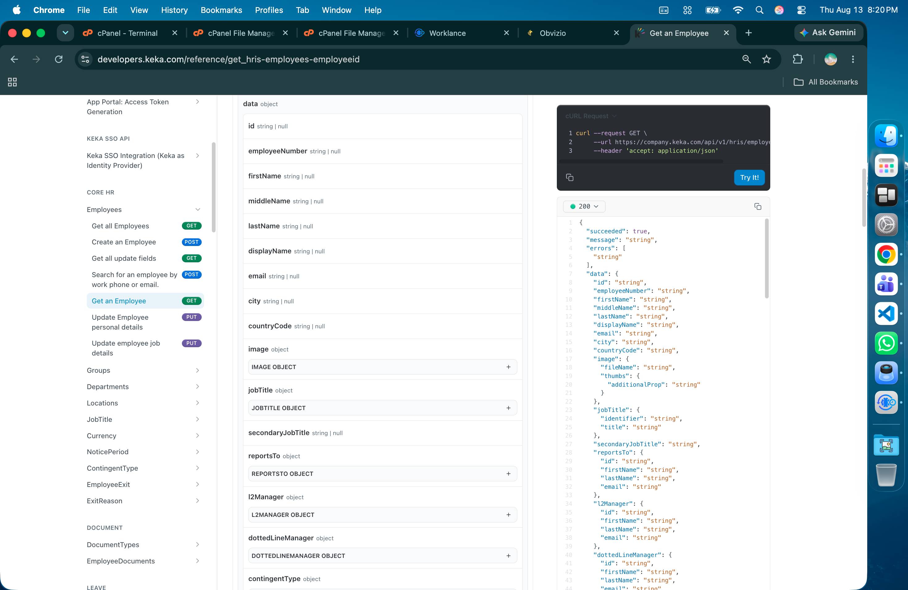Open the Bookmarks menu

coord(221,10)
